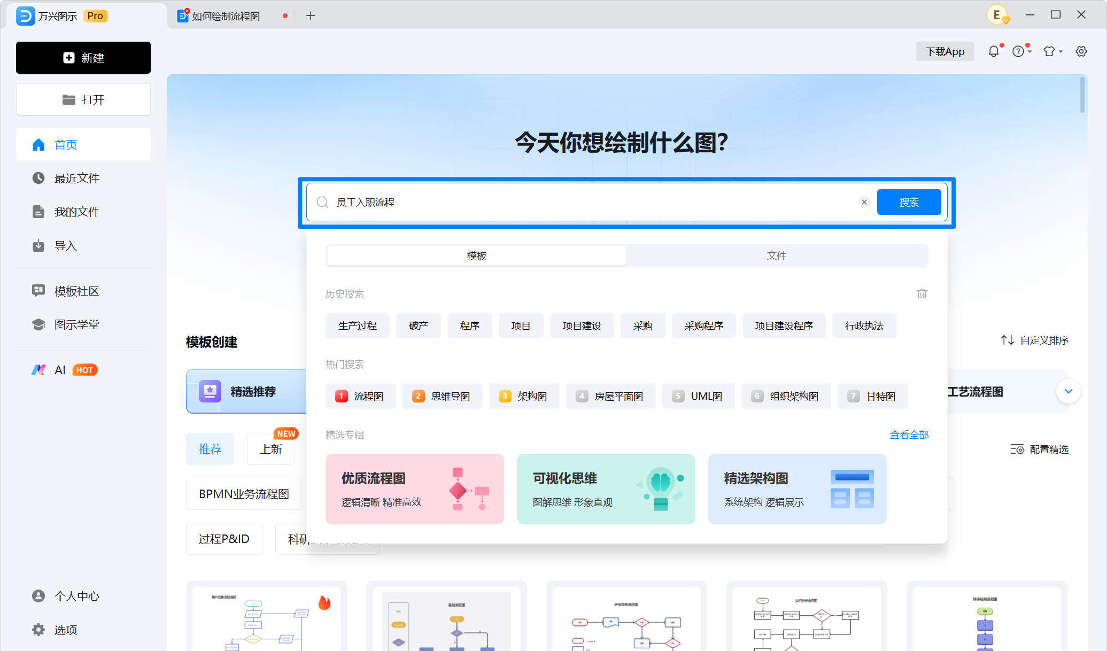This screenshot has width=1107, height=651.
Task: Switch to the 文件 tab
Action: (x=777, y=255)
